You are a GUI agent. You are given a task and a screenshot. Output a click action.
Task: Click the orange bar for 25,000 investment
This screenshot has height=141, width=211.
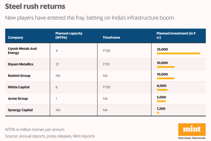[x=178, y=53]
